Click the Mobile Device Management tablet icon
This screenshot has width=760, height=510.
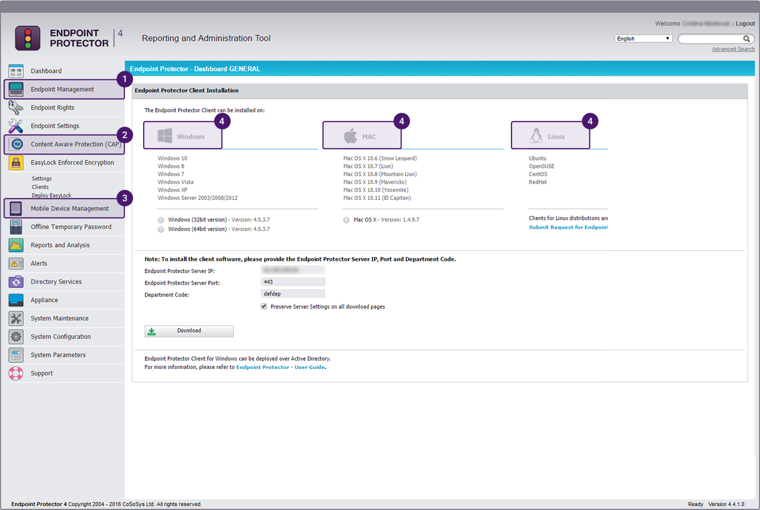coord(16,208)
